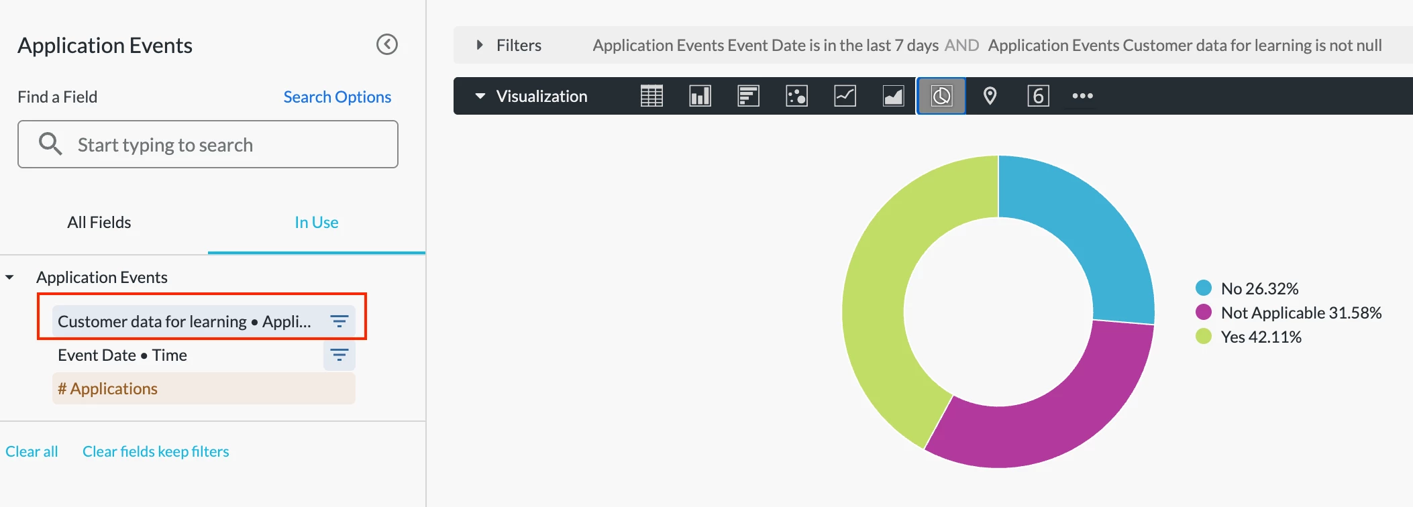Viewport: 1413px width, 507px height.
Task: Switch to the bar chart visualization
Action: tap(748, 96)
